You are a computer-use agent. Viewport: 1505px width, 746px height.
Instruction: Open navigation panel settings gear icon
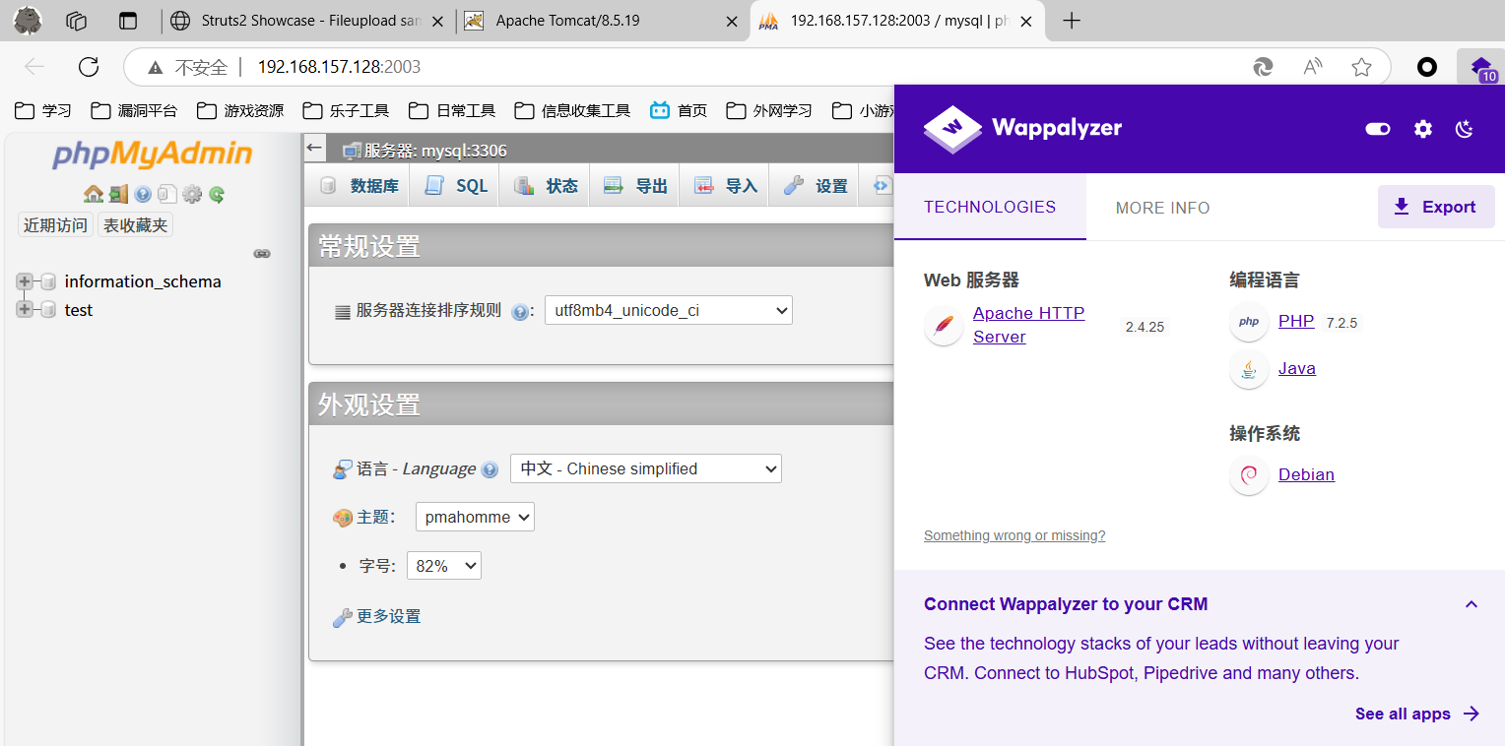coord(192,194)
